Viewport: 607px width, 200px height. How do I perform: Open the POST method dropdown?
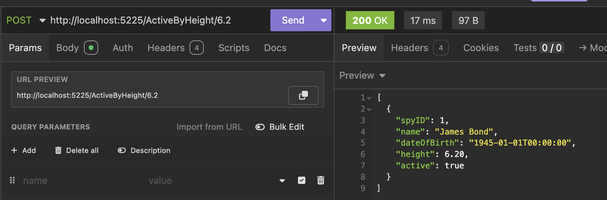pos(42,20)
